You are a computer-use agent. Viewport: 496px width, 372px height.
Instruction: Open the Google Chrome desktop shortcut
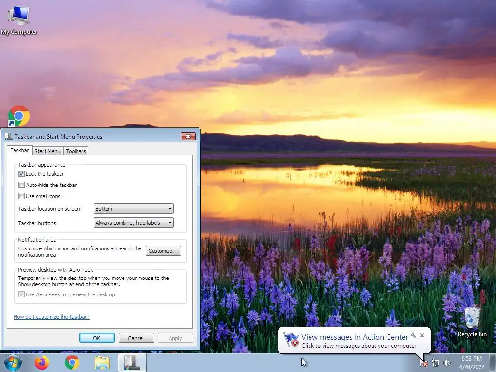[19, 116]
